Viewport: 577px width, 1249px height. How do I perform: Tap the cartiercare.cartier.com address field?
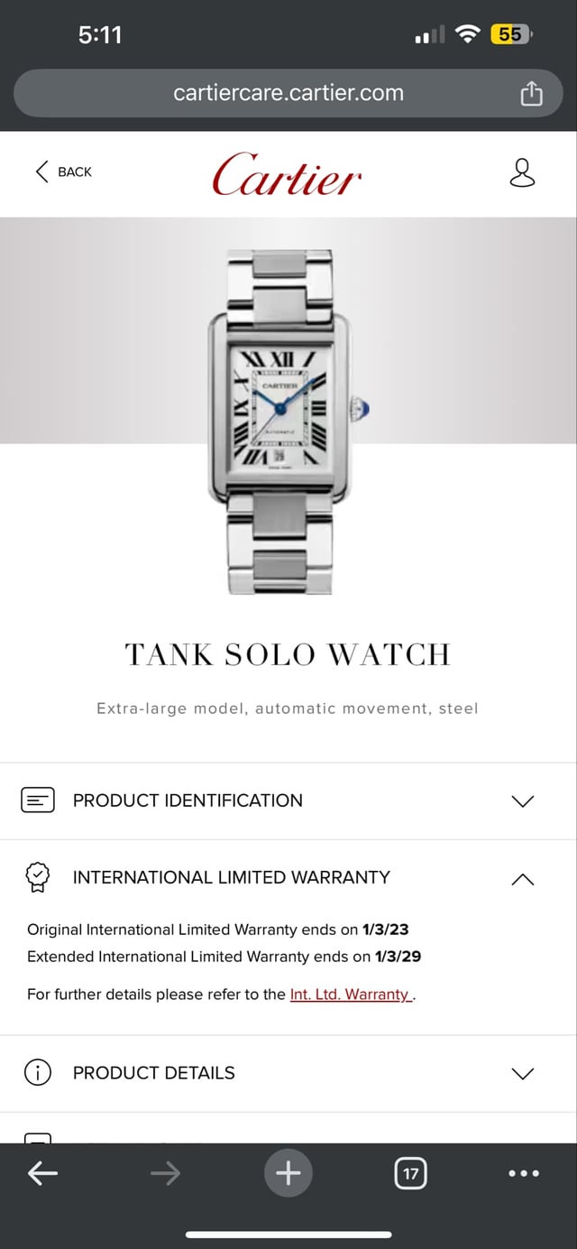coord(288,93)
